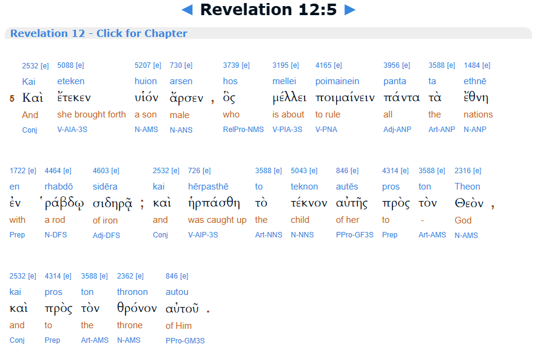Go to the next verse with right arrow
Screen dimensions: 535x347
pyautogui.click(x=349, y=10)
